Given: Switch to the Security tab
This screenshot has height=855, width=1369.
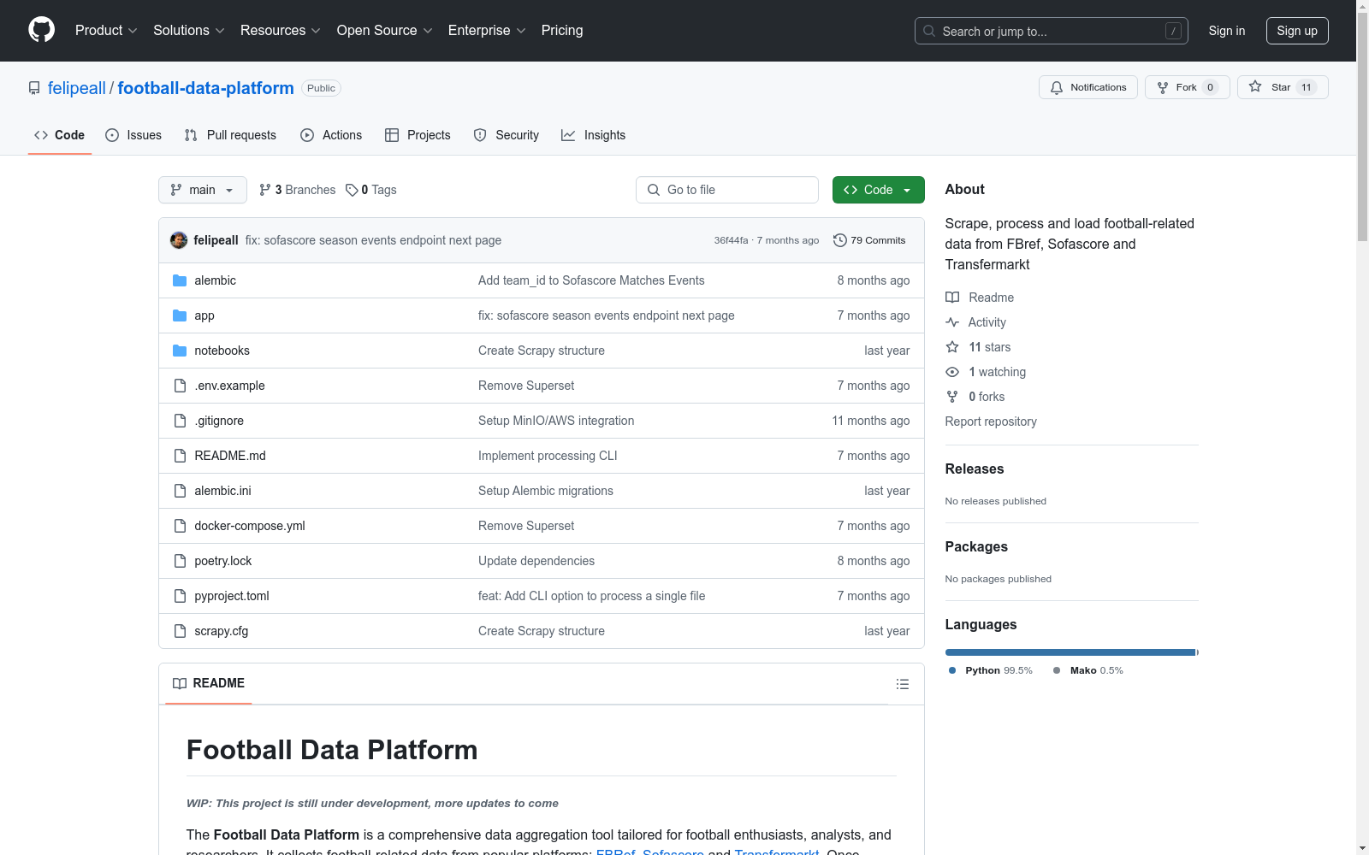Looking at the screenshot, I should [507, 135].
